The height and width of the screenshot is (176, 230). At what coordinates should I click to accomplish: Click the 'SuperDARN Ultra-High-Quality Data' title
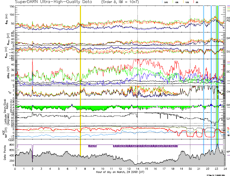tap(50, 2)
